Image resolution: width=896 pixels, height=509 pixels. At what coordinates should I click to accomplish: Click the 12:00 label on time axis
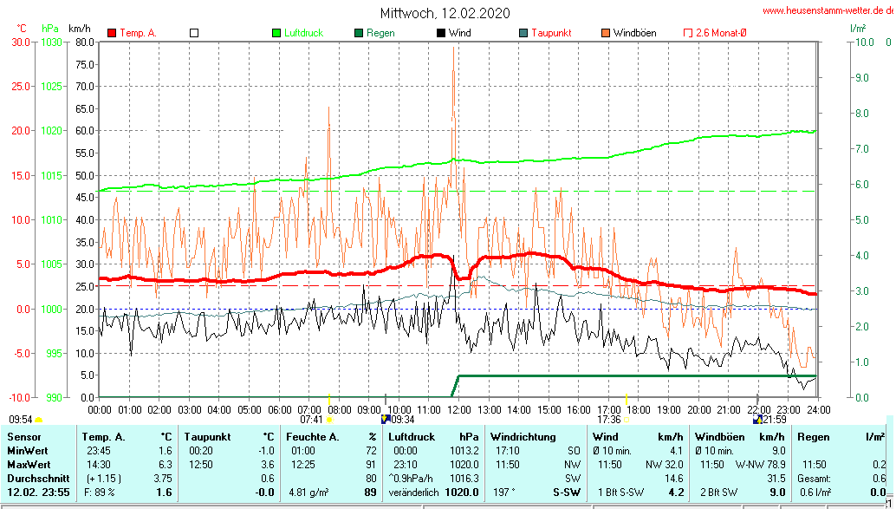pyautogui.click(x=458, y=409)
